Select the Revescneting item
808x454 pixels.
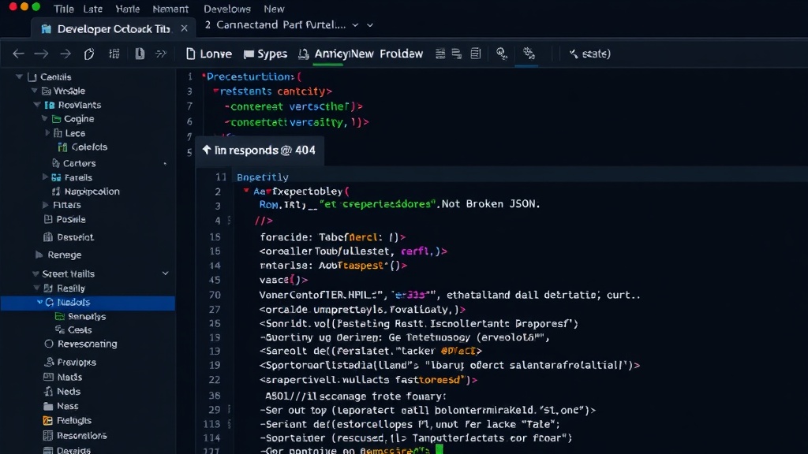(80, 344)
